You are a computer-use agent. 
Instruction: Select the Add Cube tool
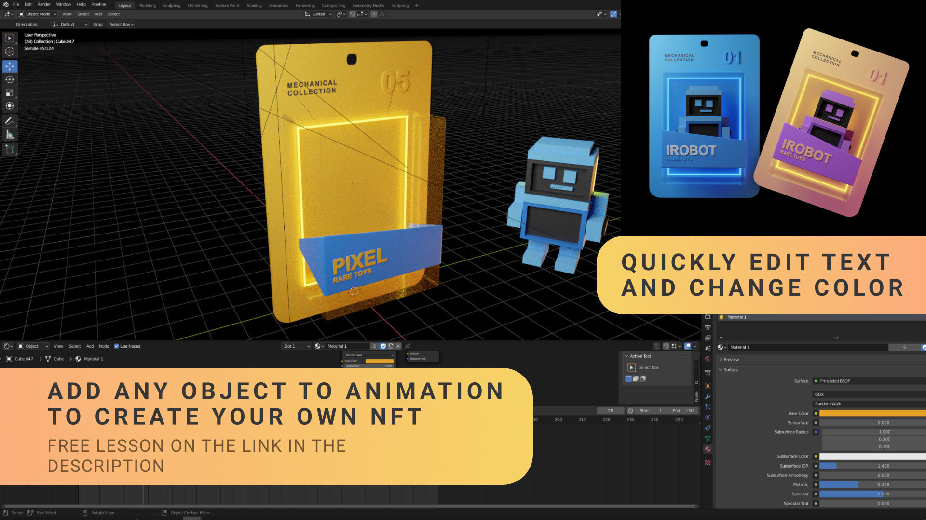pyautogui.click(x=10, y=149)
